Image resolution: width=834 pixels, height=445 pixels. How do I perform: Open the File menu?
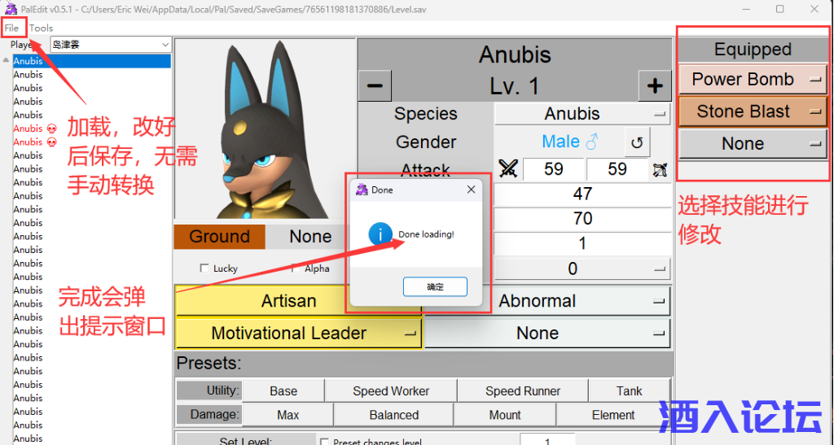click(11, 28)
